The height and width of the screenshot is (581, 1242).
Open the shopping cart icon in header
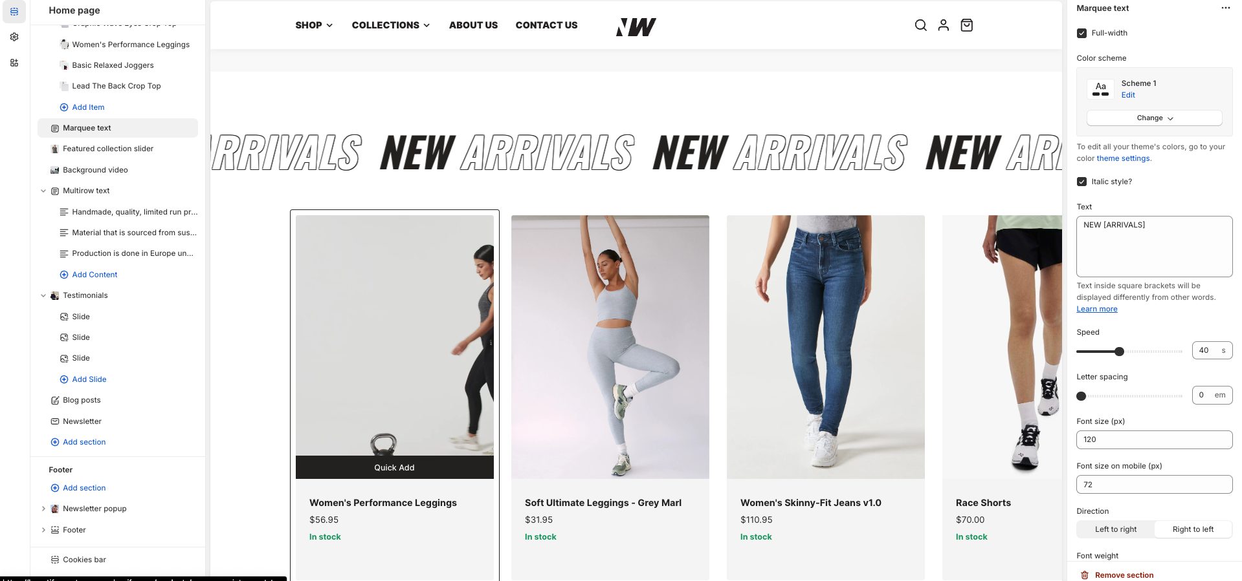point(966,25)
